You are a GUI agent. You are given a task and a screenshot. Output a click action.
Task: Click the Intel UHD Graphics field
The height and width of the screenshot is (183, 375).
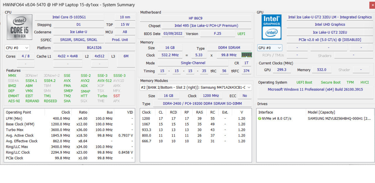(330, 25)
